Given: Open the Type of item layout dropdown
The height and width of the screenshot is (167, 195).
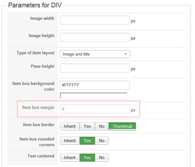Looking at the screenshot, I should click(x=95, y=54).
